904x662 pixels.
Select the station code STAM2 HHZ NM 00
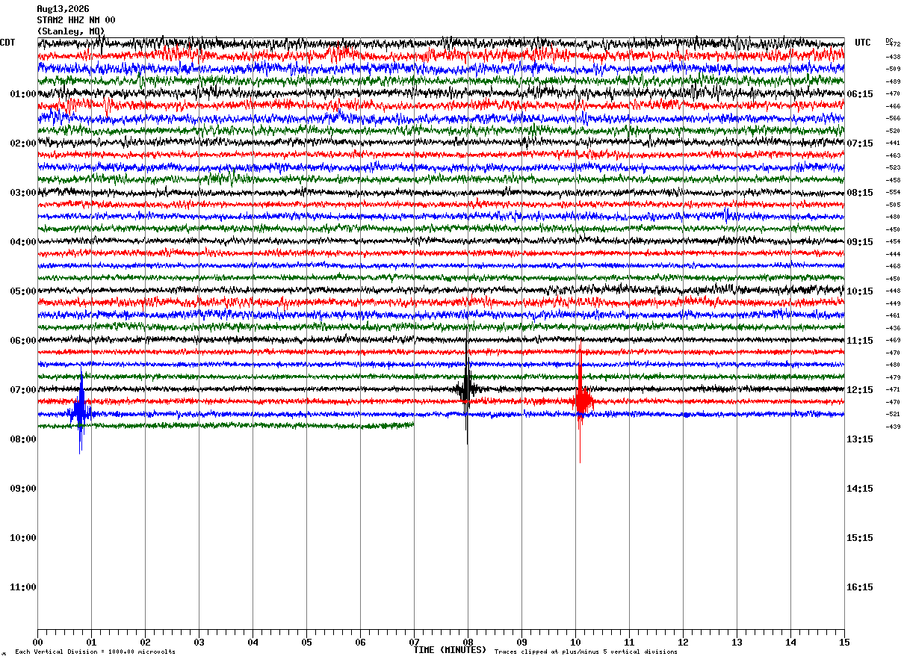coord(76,20)
